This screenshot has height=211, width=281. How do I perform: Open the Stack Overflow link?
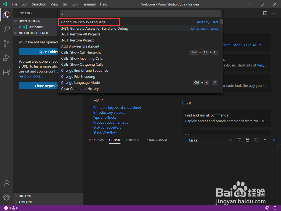(x=105, y=132)
